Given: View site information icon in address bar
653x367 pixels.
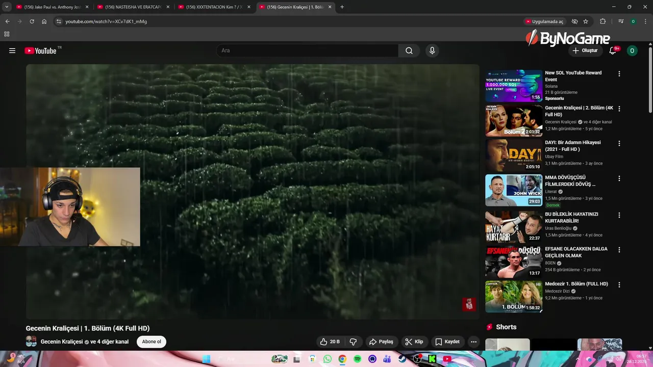Looking at the screenshot, I should [x=59, y=21].
